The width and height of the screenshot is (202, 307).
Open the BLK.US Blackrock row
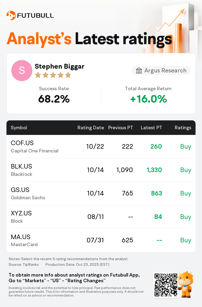tap(101, 170)
